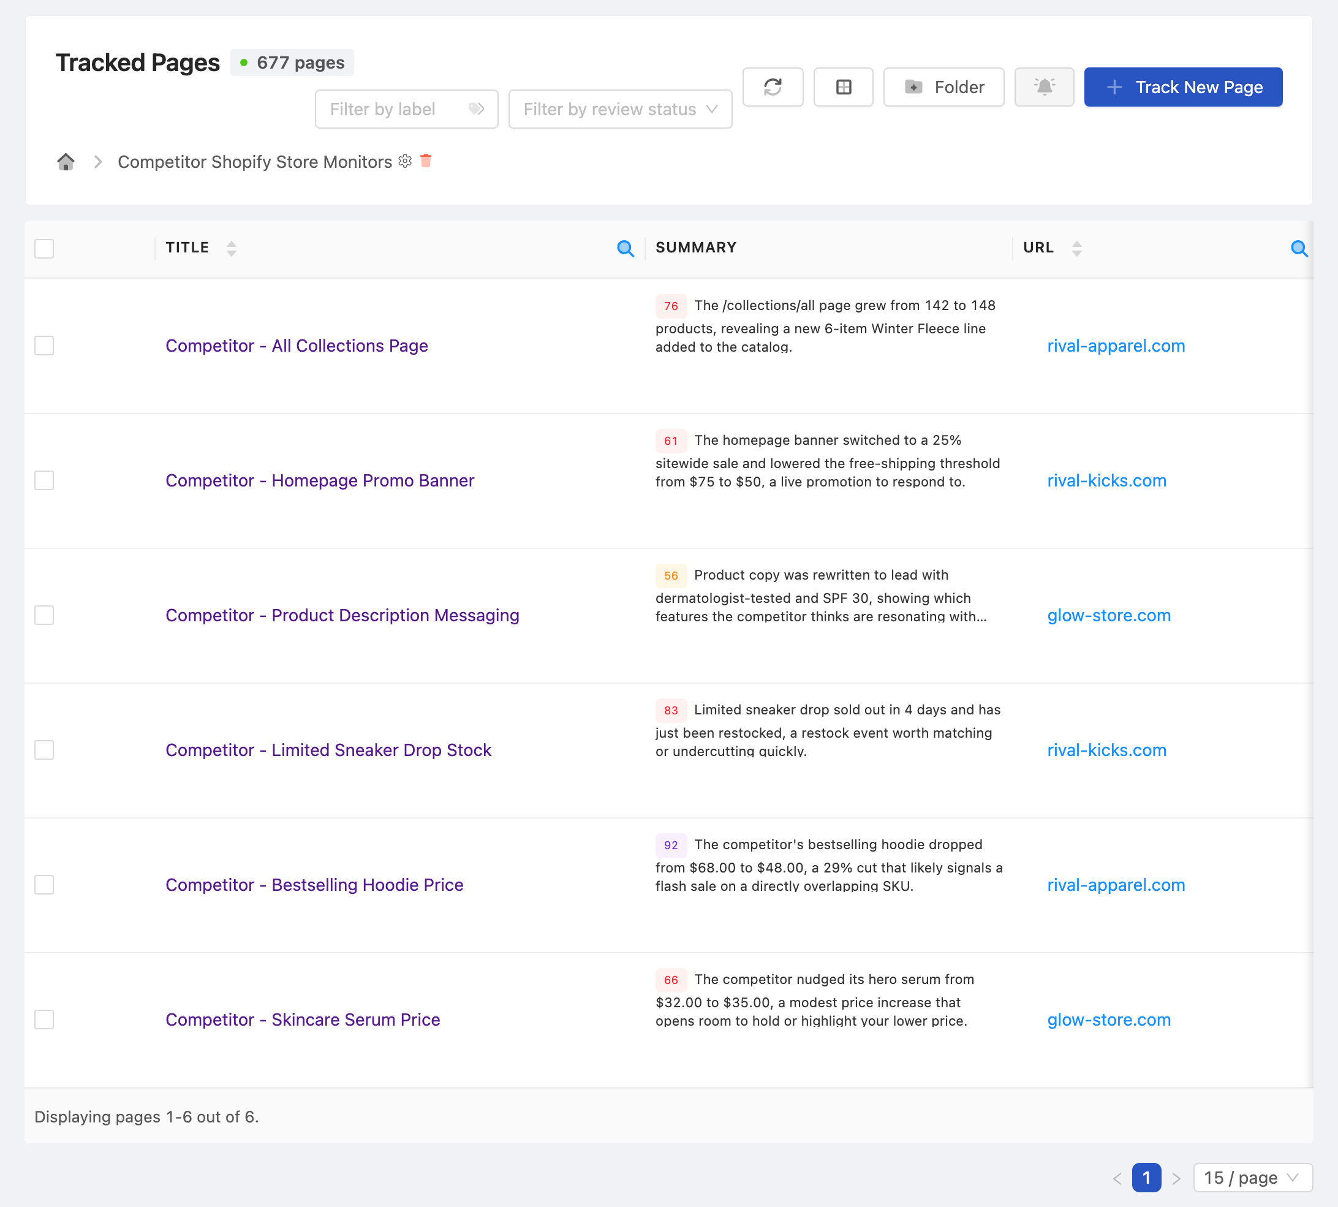Switch to grid layout view icon
Viewport: 1338px width, 1207px height.
coord(844,87)
